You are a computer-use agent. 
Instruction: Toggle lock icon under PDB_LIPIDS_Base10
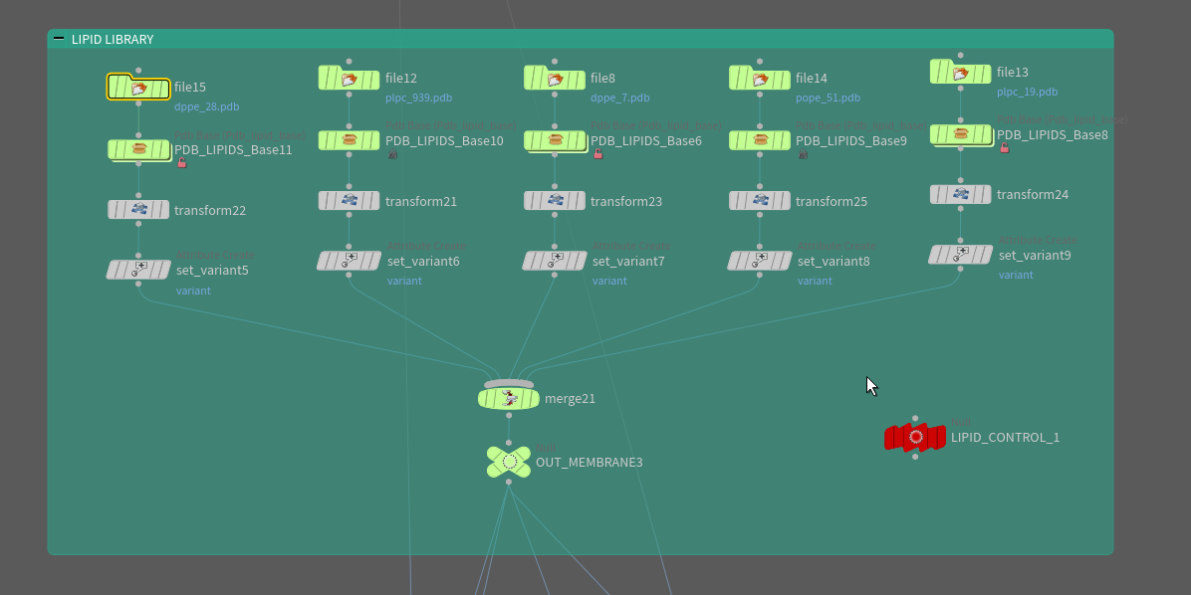(392, 154)
